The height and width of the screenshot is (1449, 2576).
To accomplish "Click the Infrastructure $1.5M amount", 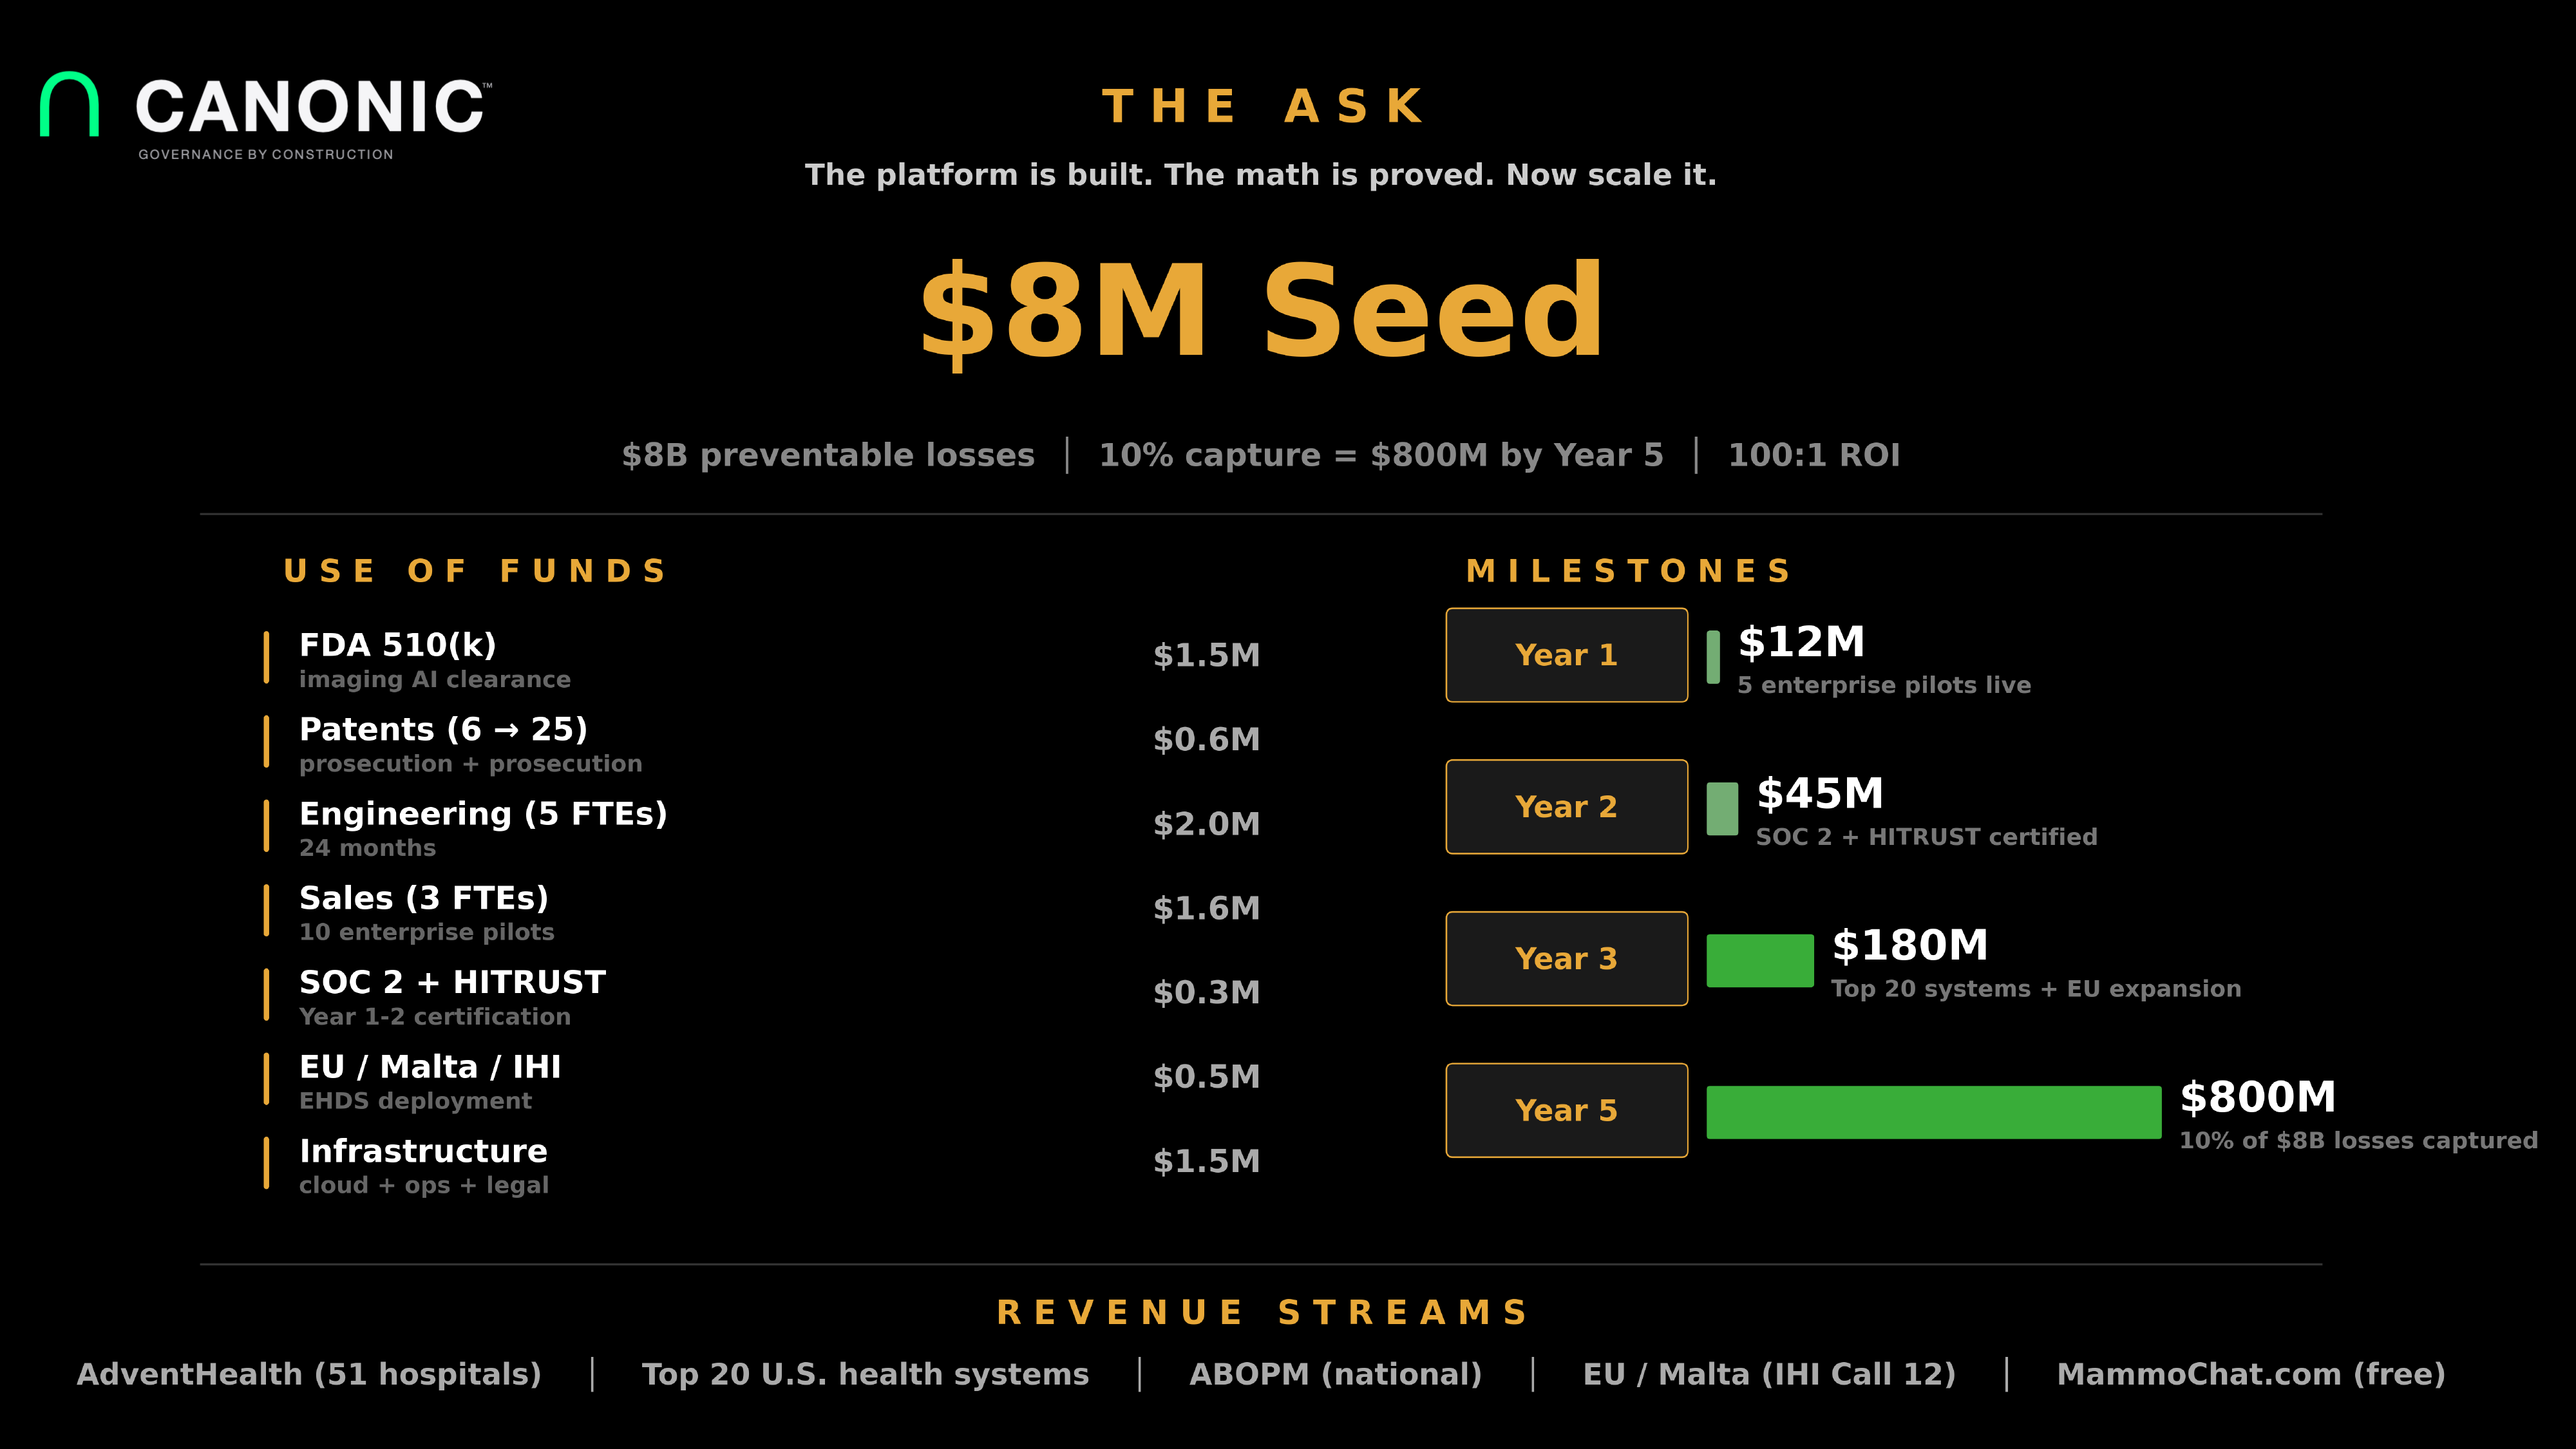I will click(1206, 1161).
